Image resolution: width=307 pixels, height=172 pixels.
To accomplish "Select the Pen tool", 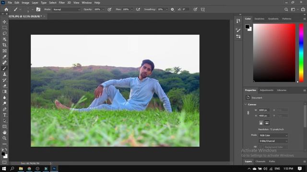I will 4,109.
